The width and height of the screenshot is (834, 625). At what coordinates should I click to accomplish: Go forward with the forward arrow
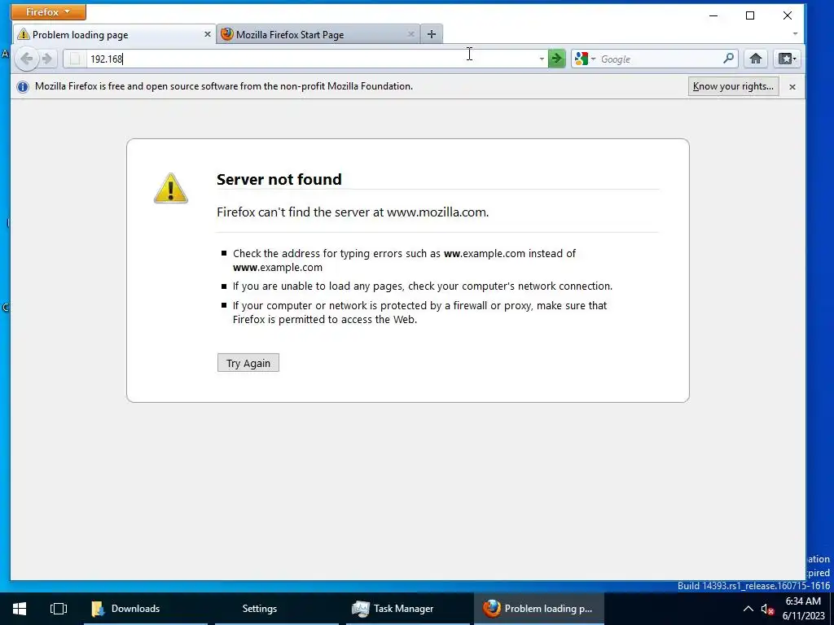tap(47, 59)
